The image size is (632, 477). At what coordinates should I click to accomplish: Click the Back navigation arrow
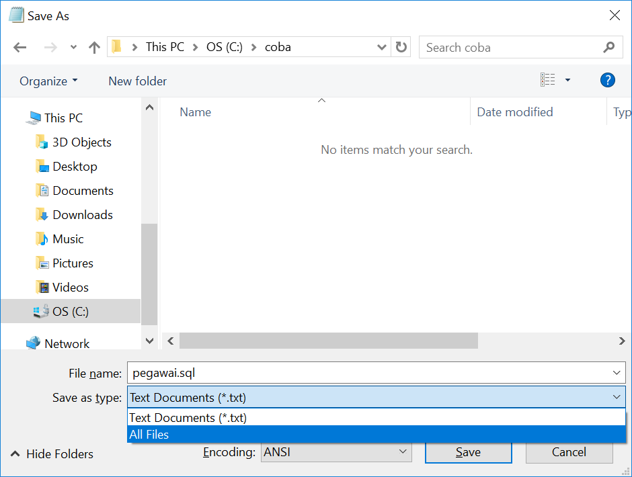(19, 47)
